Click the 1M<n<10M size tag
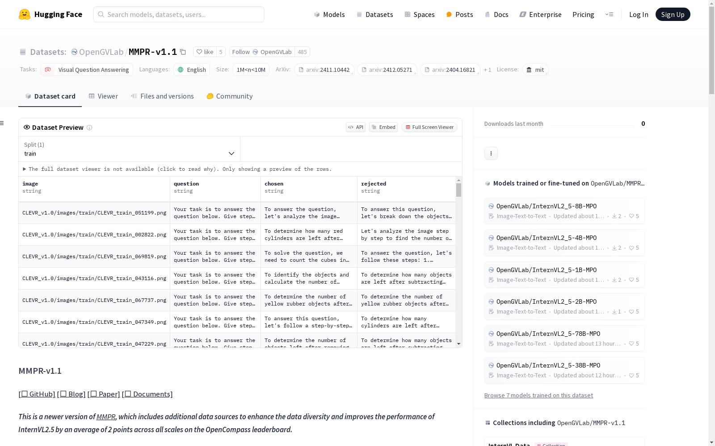Screen dimensions: 715x446 pos(251,70)
